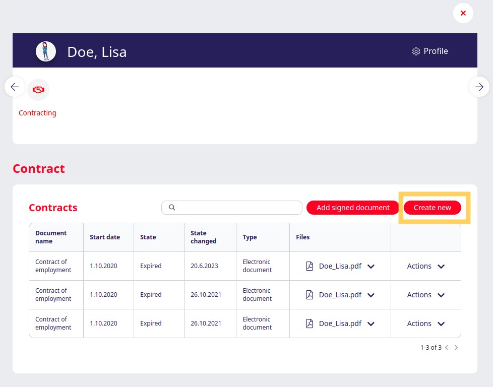The width and height of the screenshot is (493, 387).
Task: Open Lisa Doe's avatar picture
Action: 46,51
